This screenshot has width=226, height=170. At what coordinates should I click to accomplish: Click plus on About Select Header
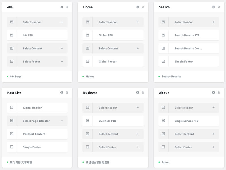coord(214,108)
